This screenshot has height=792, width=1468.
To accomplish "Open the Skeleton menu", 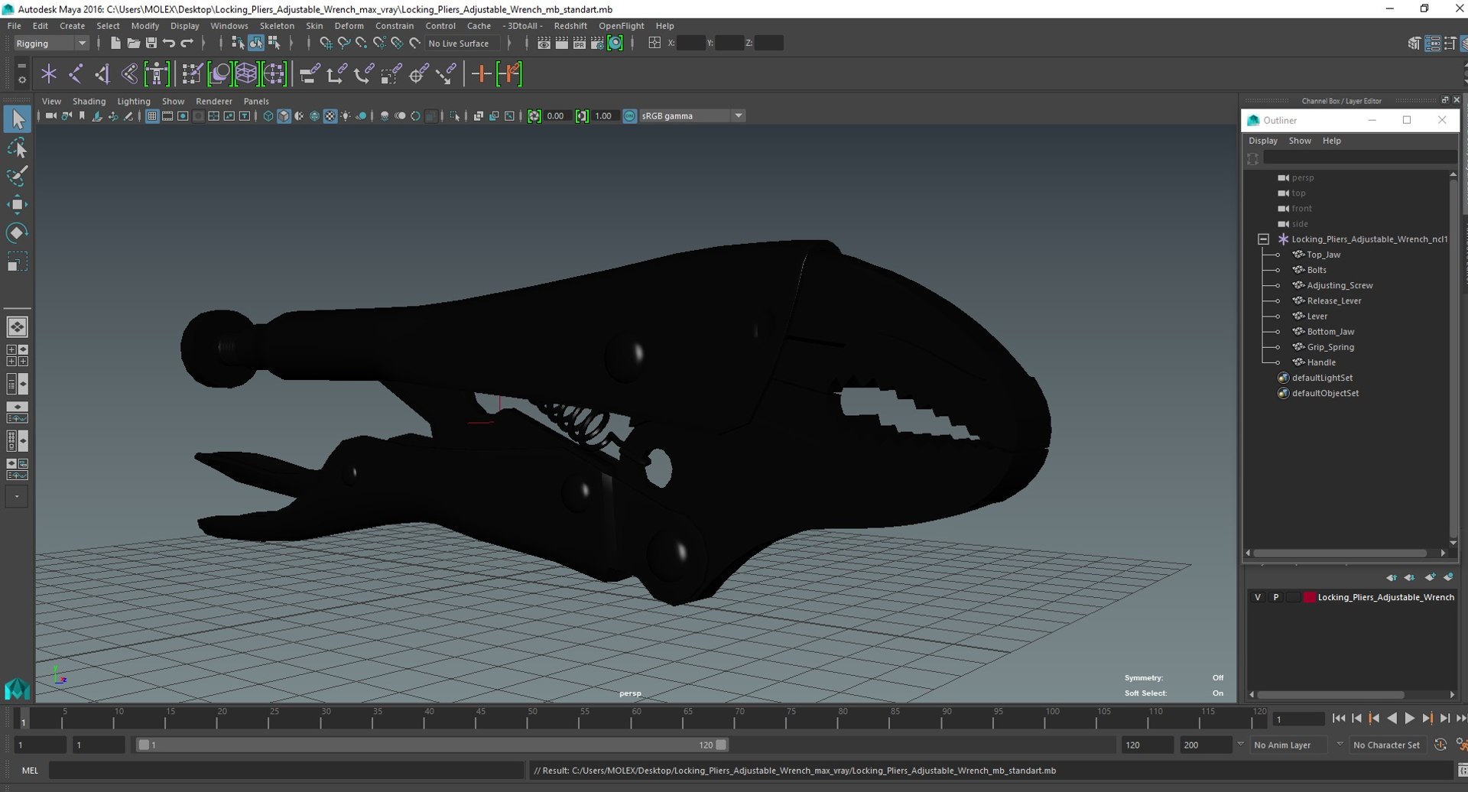I will (276, 26).
